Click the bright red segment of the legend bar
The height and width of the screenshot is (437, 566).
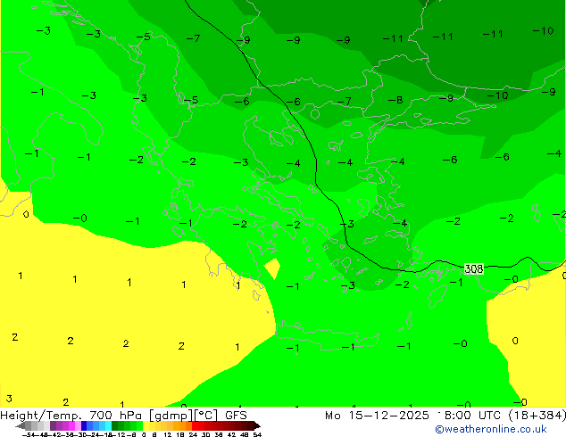196,425
